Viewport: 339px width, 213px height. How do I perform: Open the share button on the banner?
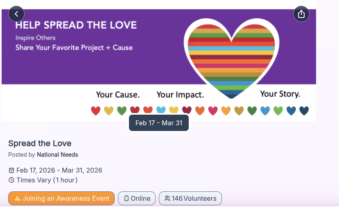(301, 14)
